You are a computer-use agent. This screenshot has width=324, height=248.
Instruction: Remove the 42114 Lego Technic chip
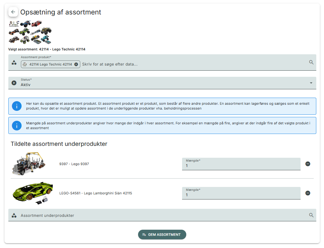76,64
